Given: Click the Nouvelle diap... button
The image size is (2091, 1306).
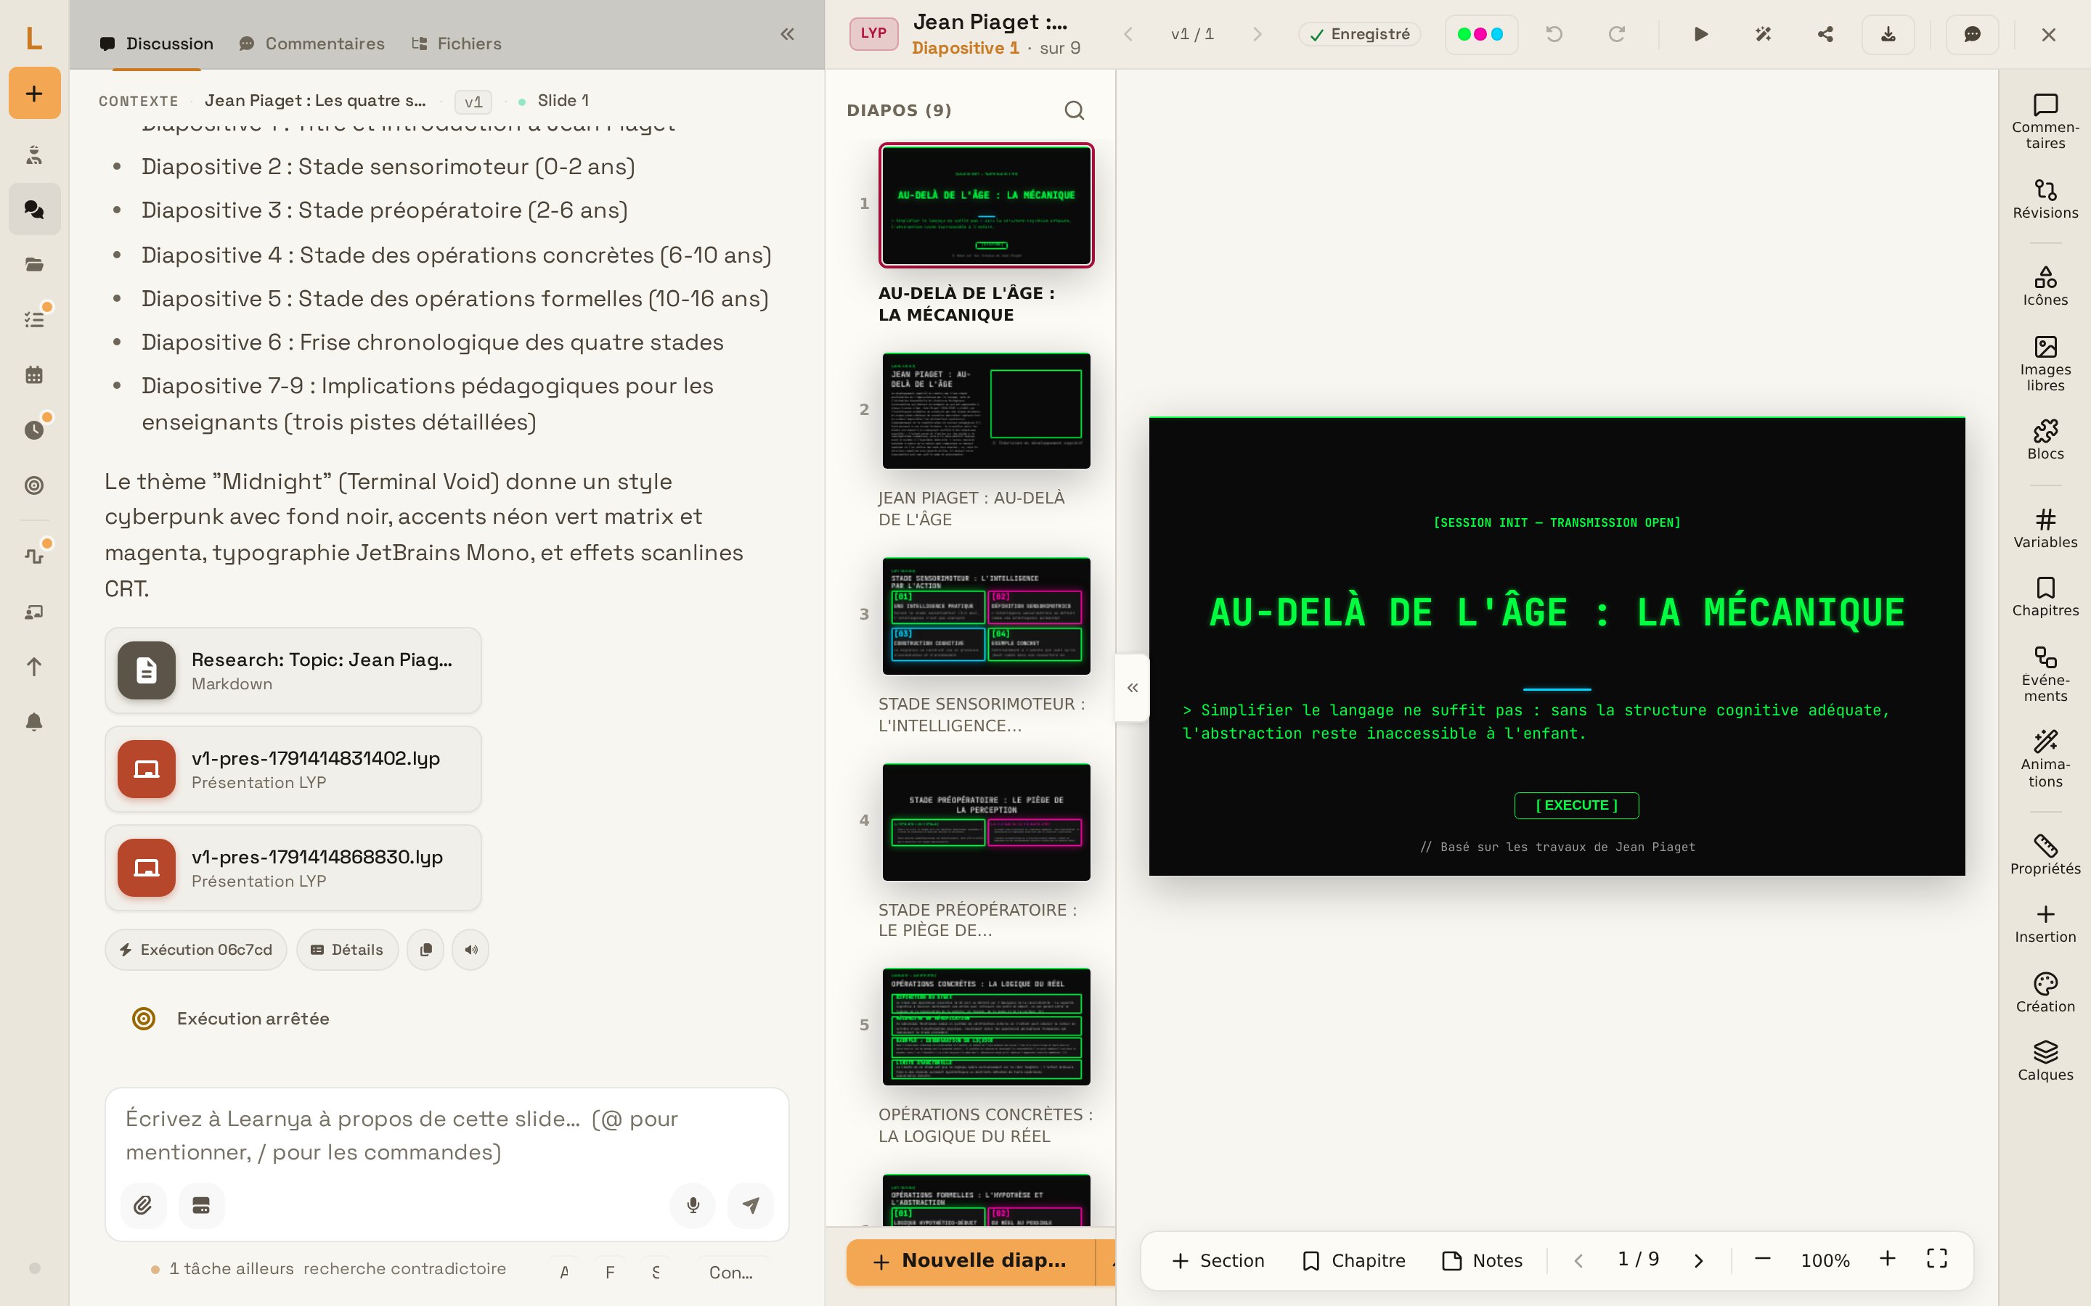Looking at the screenshot, I should point(970,1261).
